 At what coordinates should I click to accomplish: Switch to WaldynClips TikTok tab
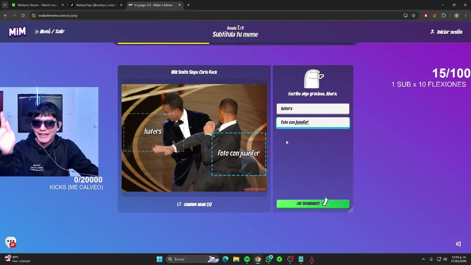click(96, 5)
